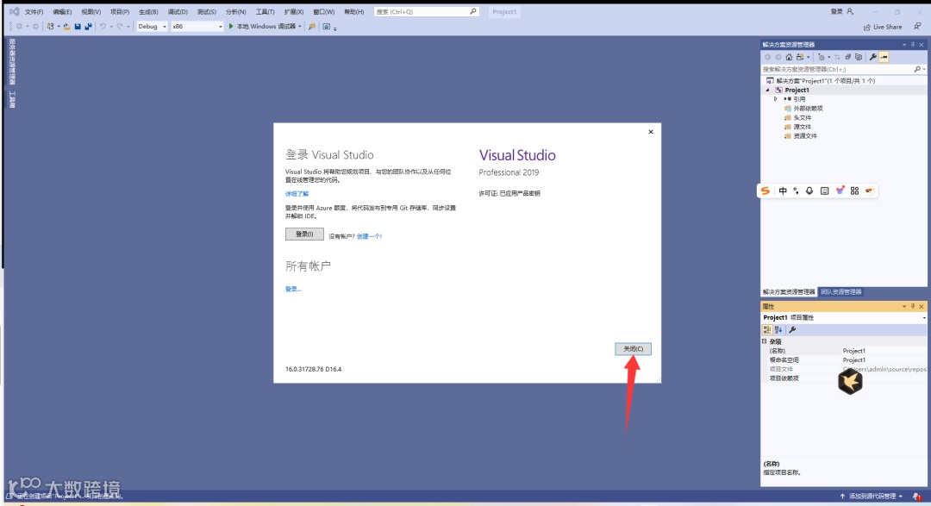Pin the Solution Explorer panel

913,45
